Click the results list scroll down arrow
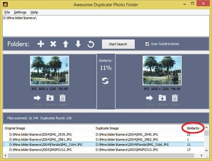The width and height of the screenshot is (212, 161). tap(207, 150)
